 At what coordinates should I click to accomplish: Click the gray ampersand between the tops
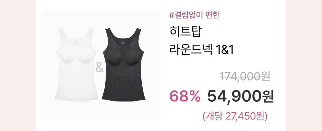point(100,68)
